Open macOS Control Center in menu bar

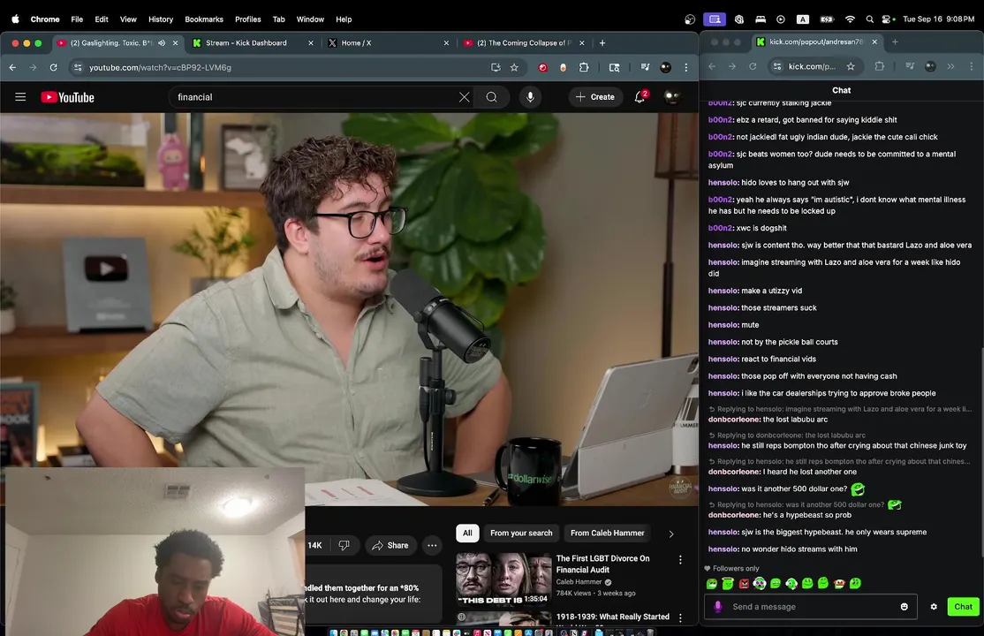point(887,19)
